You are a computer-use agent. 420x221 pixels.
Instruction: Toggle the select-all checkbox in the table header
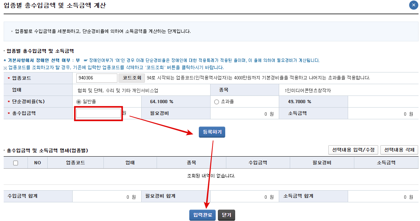pos(15,162)
